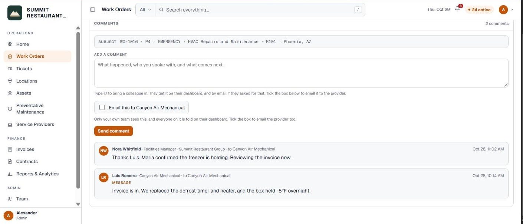This screenshot has height=224, width=523.
Task: Open the All search filter dropdown
Action: point(145,10)
